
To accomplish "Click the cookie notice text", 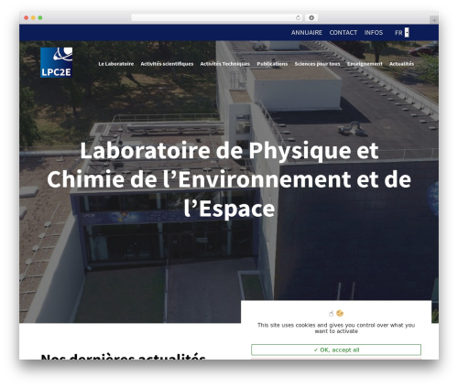I will click(x=336, y=328).
